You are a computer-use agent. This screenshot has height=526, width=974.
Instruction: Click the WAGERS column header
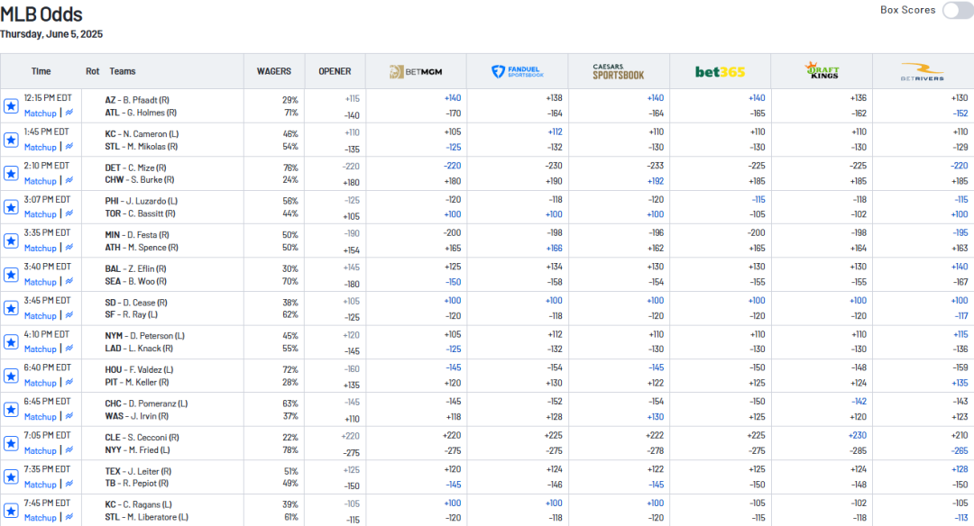point(273,71)
